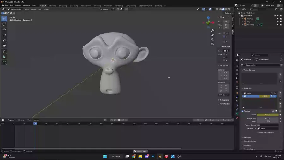Open the Material properties tab icon
This screenshot has height=160, width=284.
pyautogui.click(x=237, y=118)
